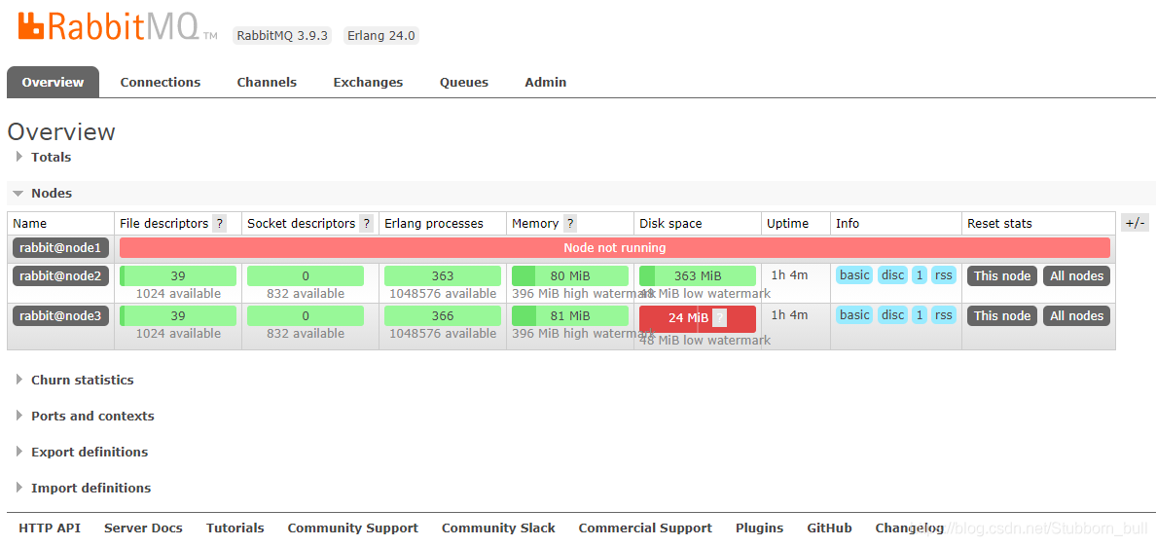Open the HTTP API footer link
This screenshot has width=1156, height=546.
pyautogui.click(x=50, y=528)
